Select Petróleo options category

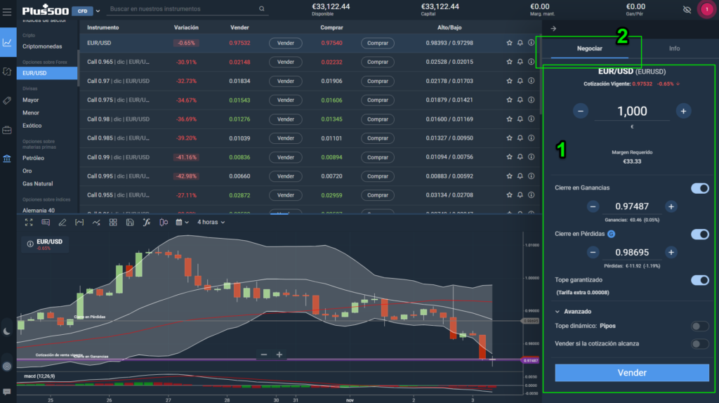(34, 158)
